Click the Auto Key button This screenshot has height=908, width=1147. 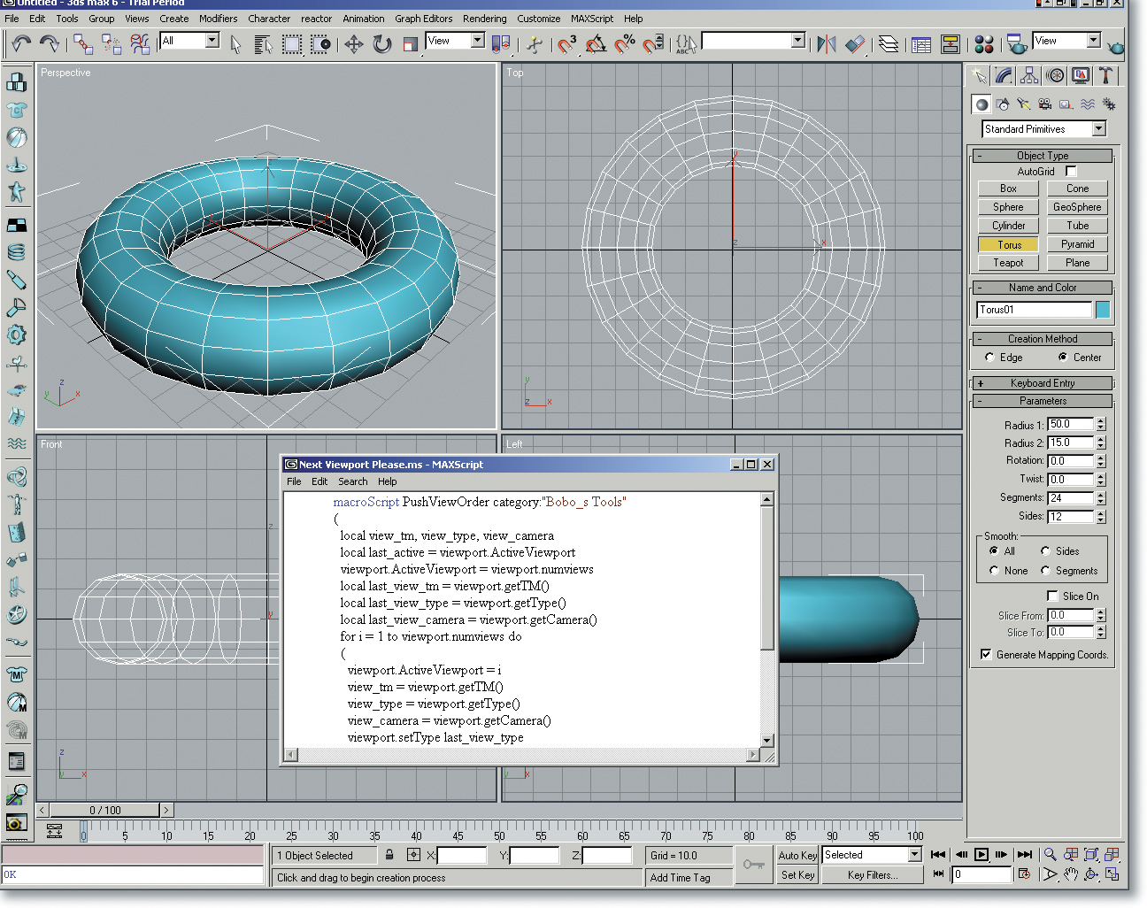797,855
